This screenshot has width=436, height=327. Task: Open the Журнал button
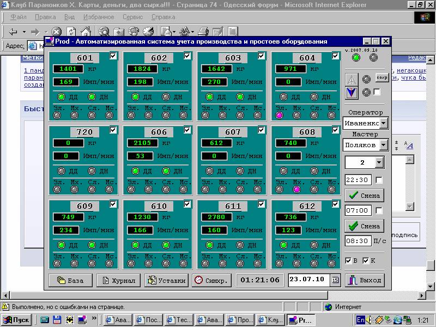[118, 280]
